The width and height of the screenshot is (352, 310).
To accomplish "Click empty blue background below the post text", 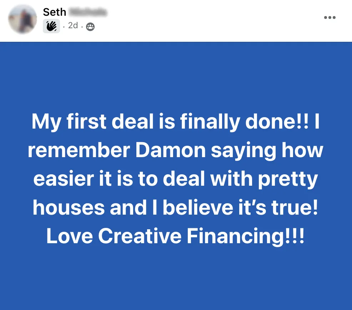I will 176,279.
